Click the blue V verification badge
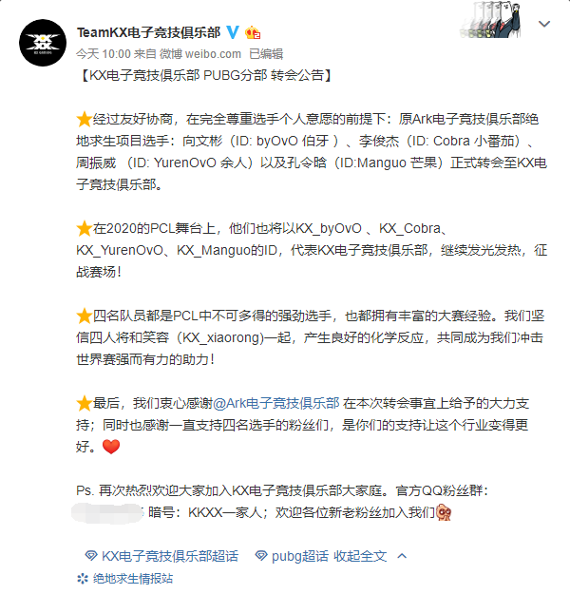Screen dimensions: 570x594 click(233, 32)
